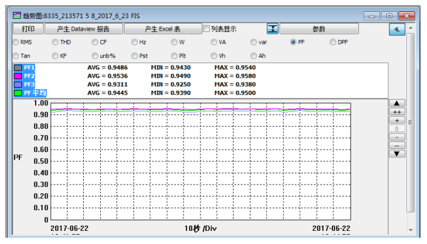Click the scrollbar up arrow
The image size is (427, 244).
pos(411,28)
